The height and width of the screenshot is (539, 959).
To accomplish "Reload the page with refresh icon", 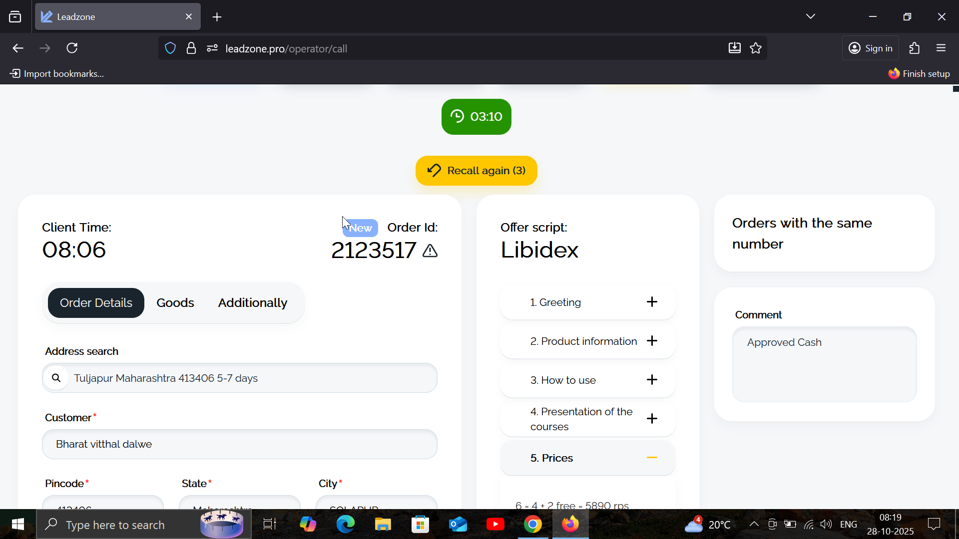I will 72,48.
